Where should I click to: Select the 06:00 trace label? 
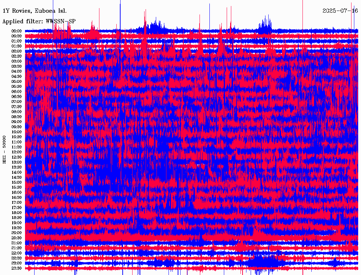pos(17,92)
